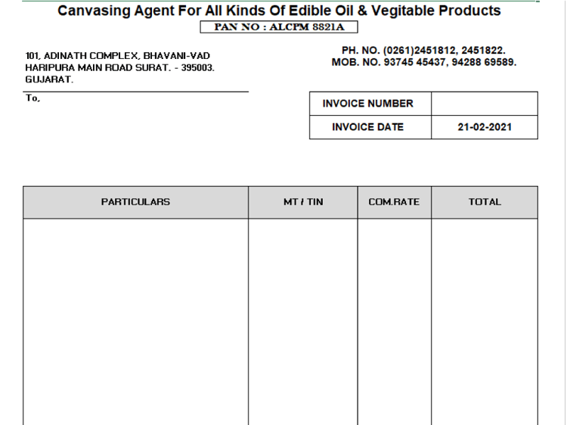Select the invoice date value 21-02-2021
Screen dimensions: 567x425
(484, 127)
